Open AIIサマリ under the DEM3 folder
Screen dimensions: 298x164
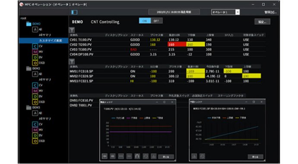(x=45, y=119)
